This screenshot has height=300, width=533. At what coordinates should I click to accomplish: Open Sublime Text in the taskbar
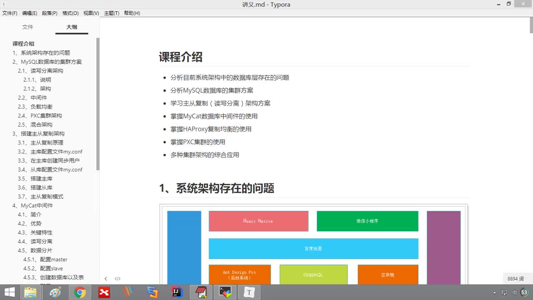click(x=153, y=292)
